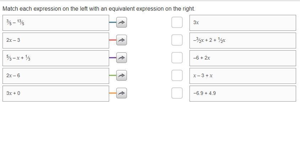The image size is (300, 144).
Task: Click the right answer tile −3/2x + 2 + 1/2x
Action: tap(243, 41)
